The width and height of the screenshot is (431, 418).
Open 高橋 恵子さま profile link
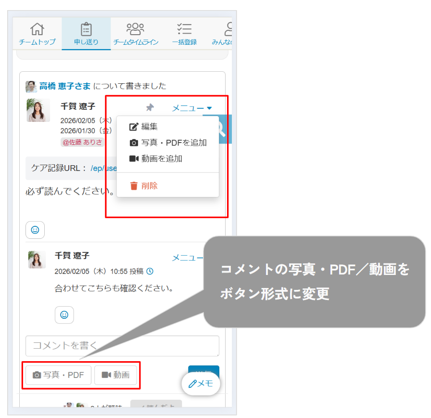click(x=64, y=86)
